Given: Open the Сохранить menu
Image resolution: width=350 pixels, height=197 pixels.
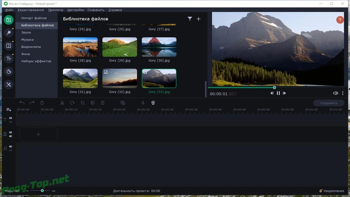Looking at the screenshot, I should point(96,10).
